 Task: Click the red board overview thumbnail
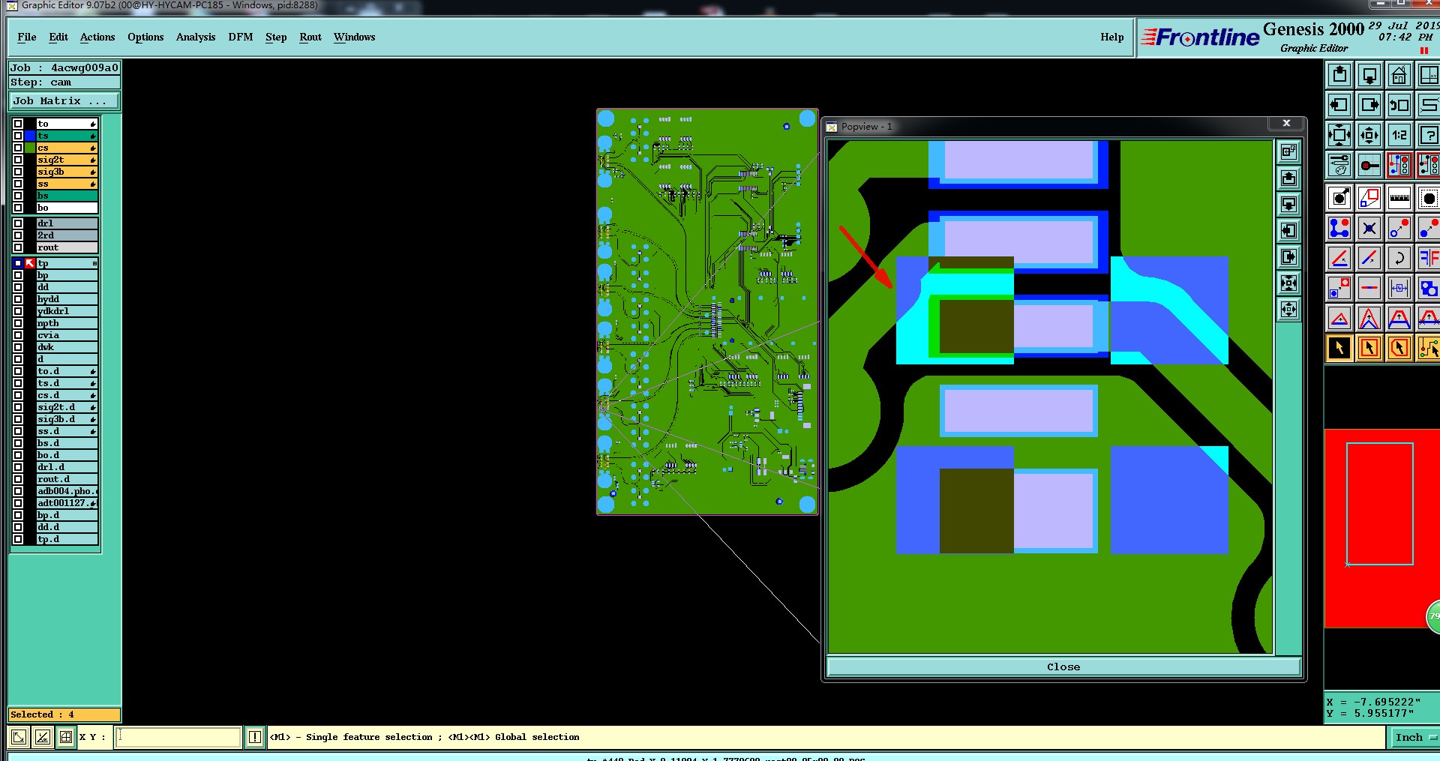[1381, 528]
